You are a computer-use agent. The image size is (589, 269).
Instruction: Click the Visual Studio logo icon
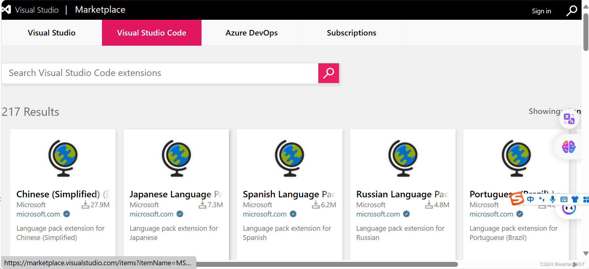(x=6, y=10)
